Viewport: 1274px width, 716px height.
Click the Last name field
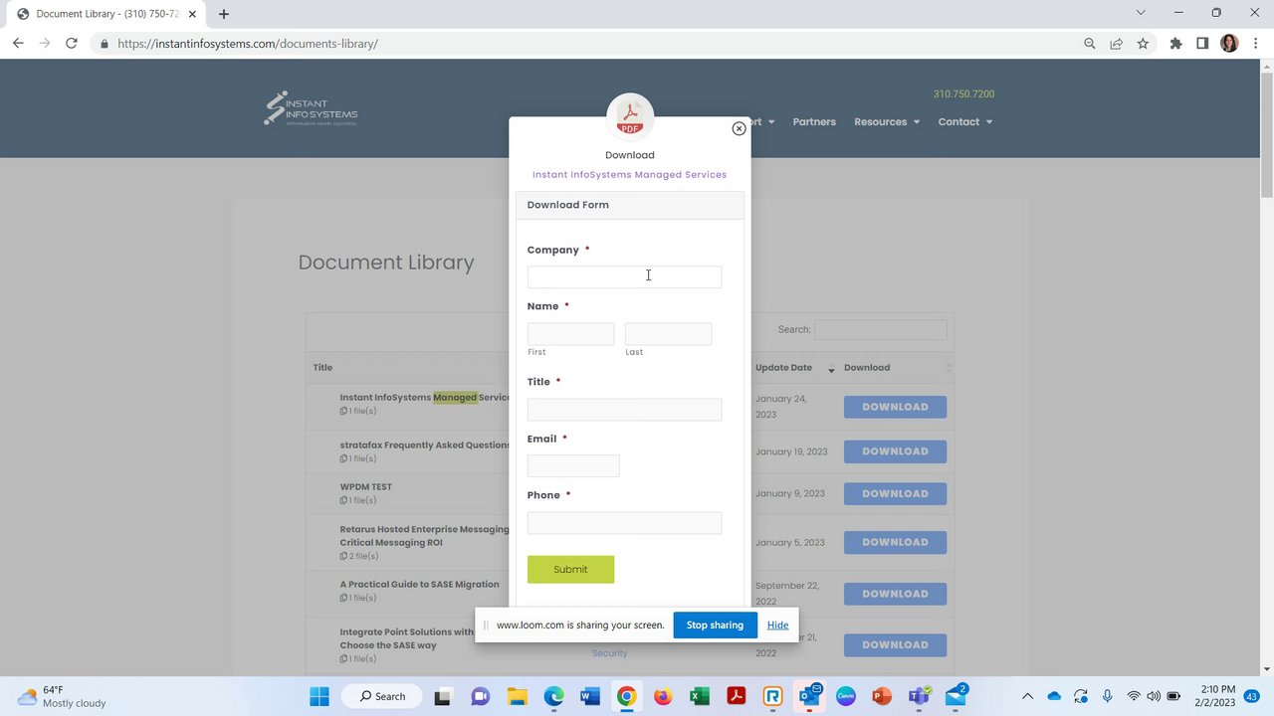tap(668, 334)
